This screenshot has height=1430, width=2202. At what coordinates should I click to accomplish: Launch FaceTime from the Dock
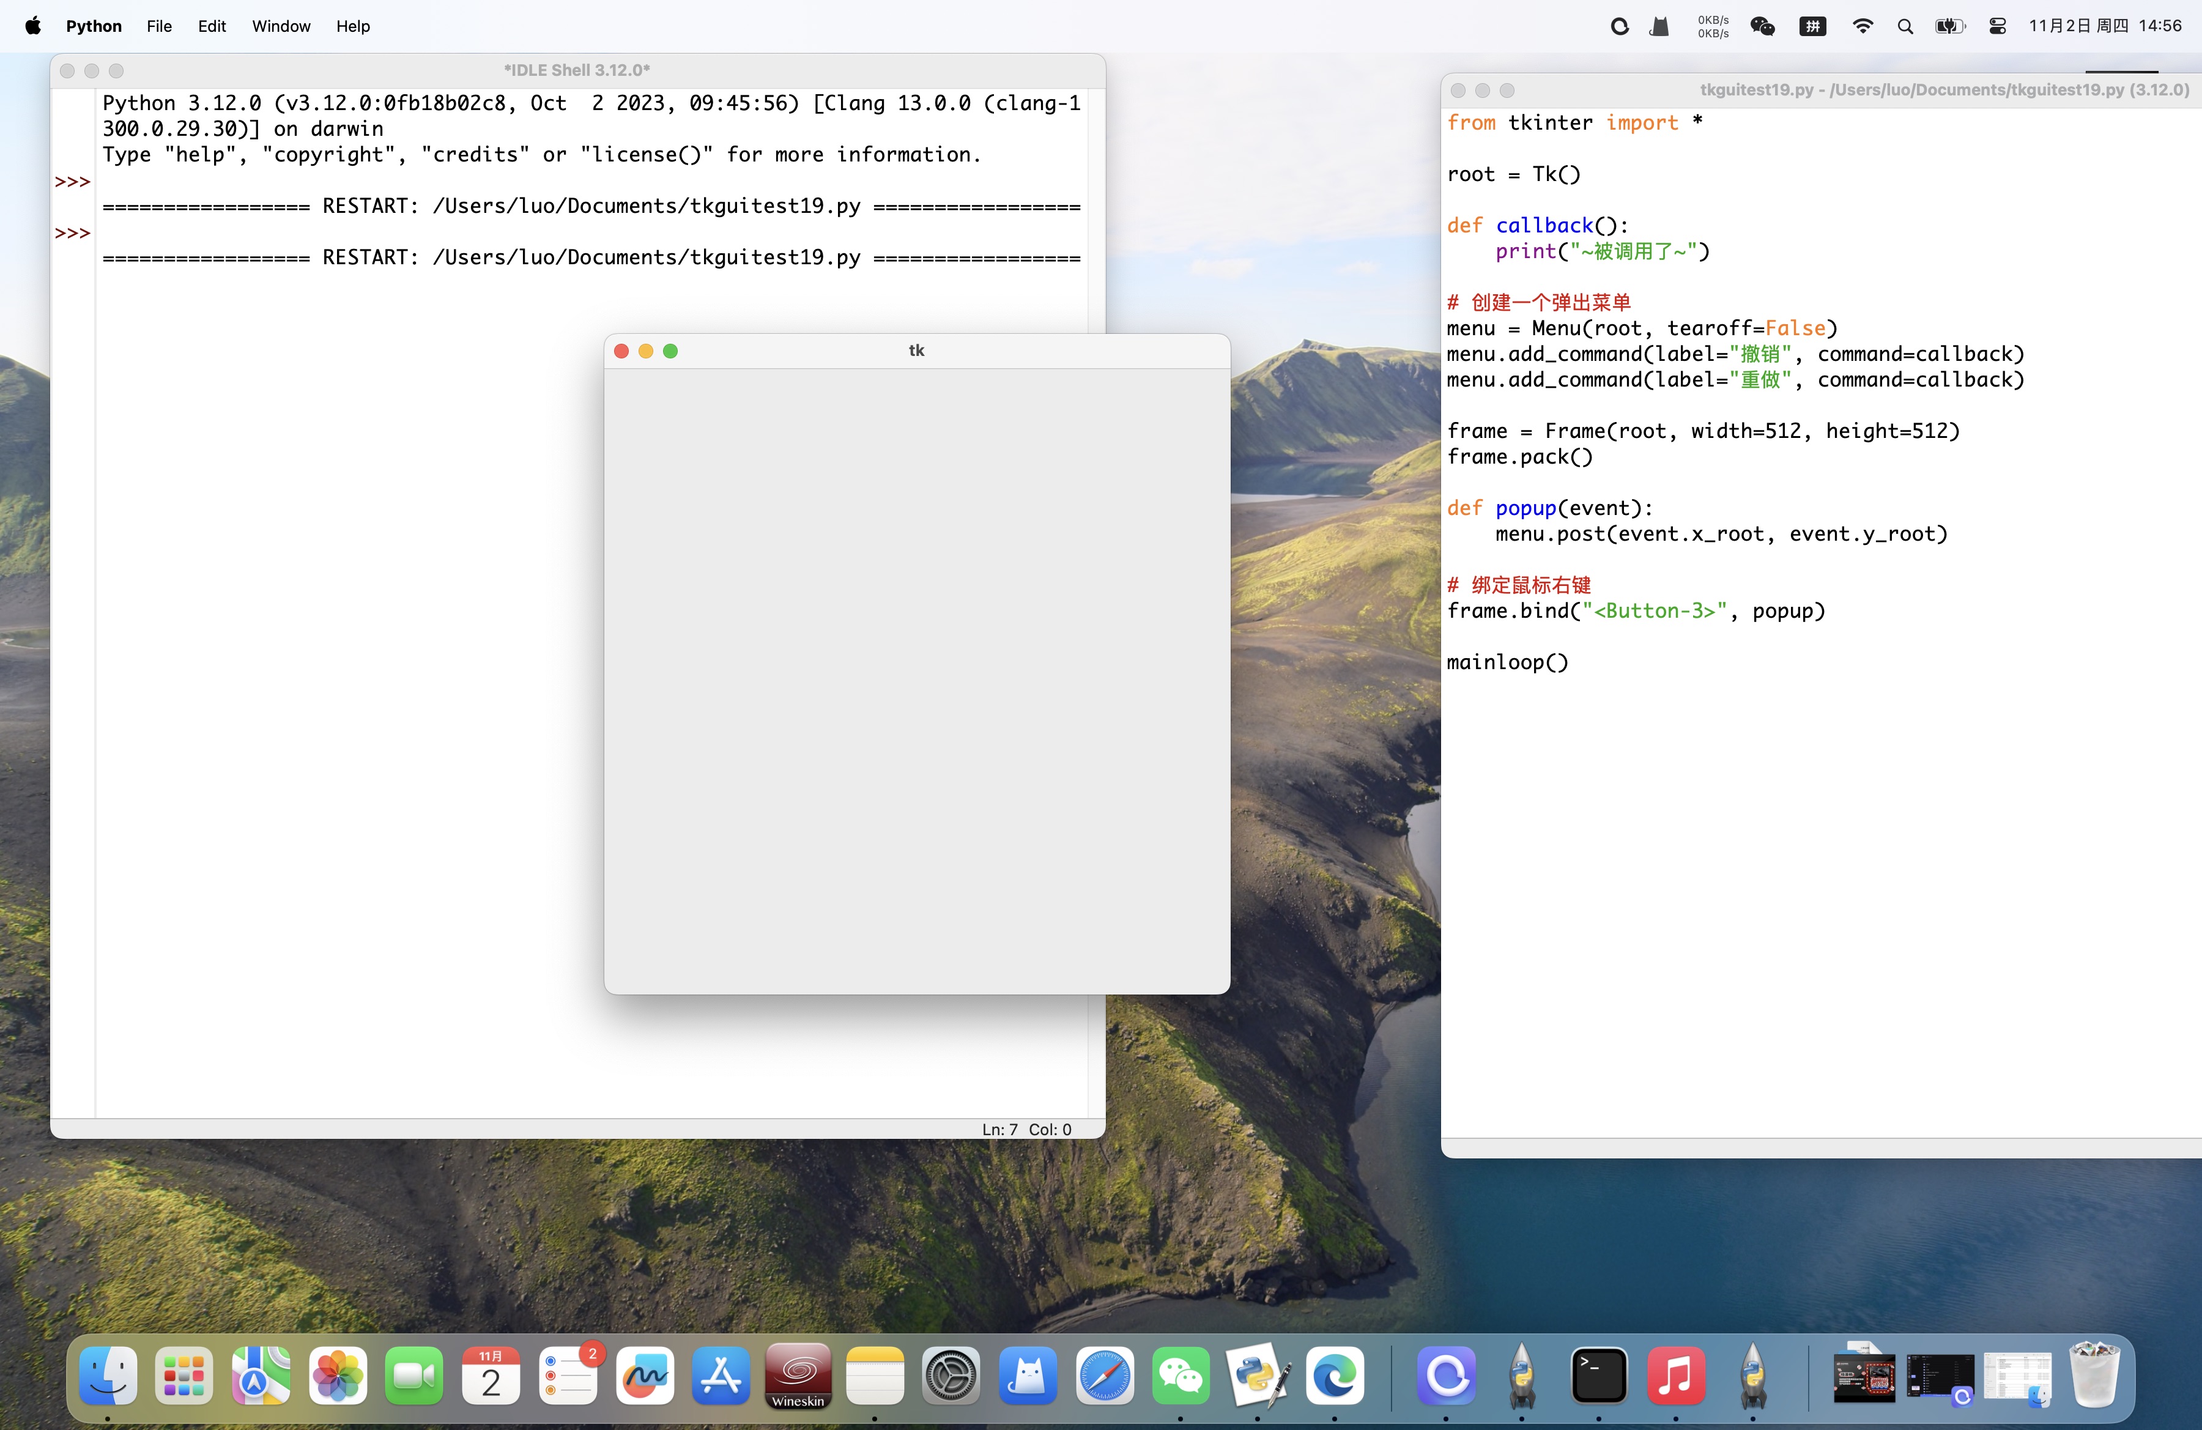coord(415,1376)
